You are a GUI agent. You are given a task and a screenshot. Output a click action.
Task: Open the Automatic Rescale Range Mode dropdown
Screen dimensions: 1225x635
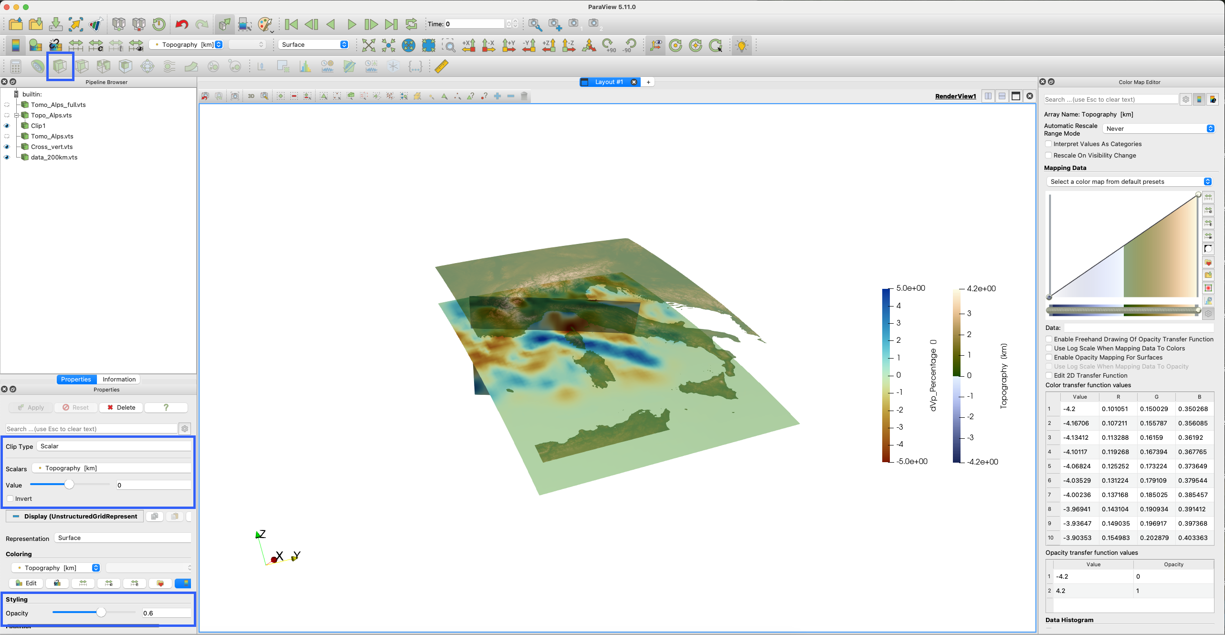point(1158,129)
